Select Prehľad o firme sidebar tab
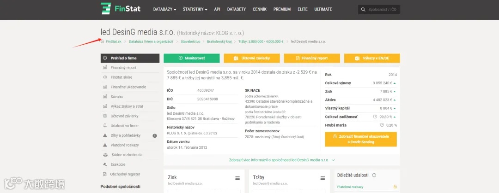The image size is (499, 193). 130,58
